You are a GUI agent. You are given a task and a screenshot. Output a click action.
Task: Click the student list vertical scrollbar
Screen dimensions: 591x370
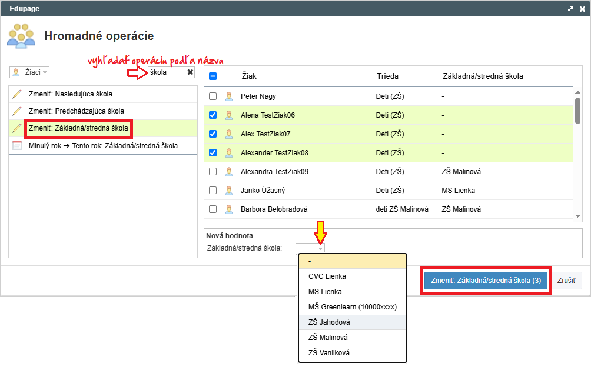point(578,111)
